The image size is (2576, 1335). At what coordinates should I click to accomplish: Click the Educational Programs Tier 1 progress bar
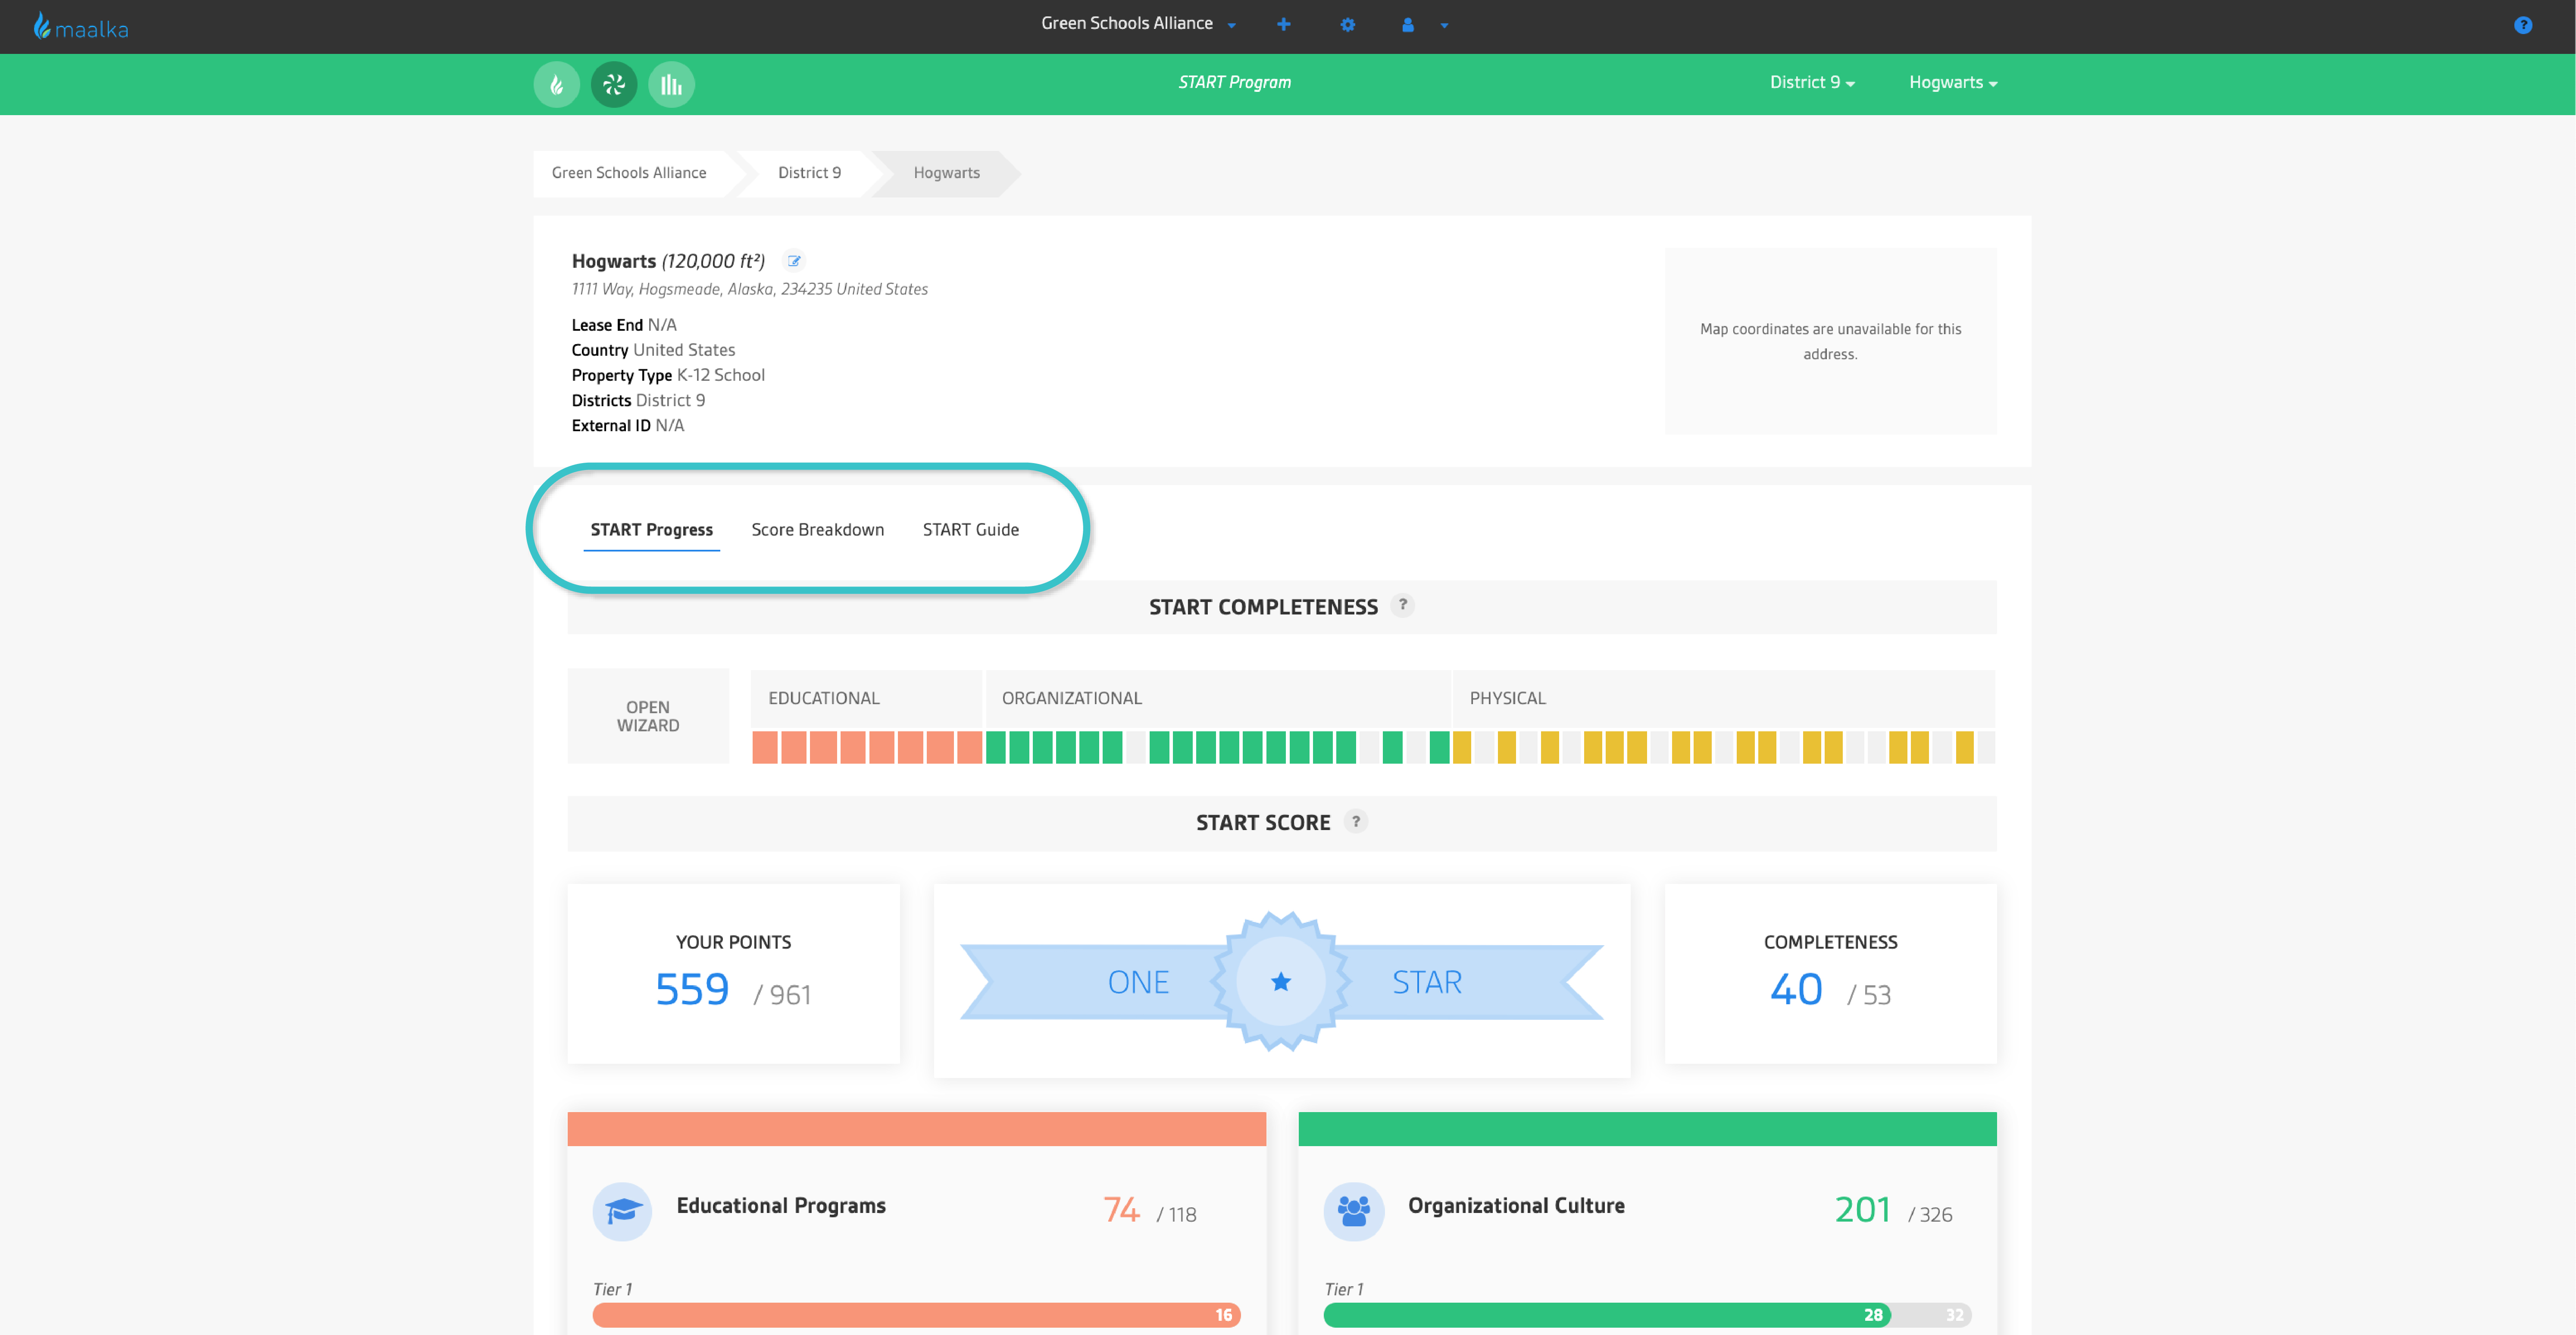(917, 1315)
